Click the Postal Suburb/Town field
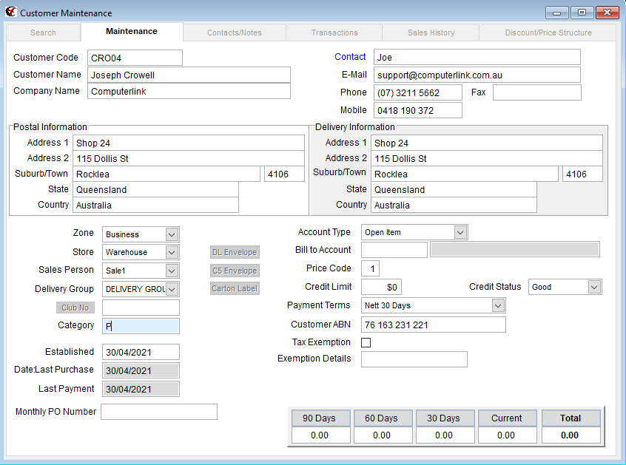This screenshot has width=626, height=465. [x=166, y=174]
